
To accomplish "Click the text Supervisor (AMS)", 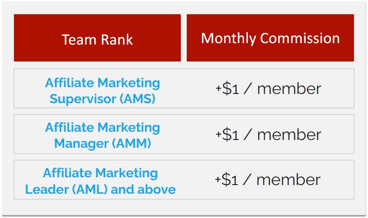I will (x=103, y=98).
